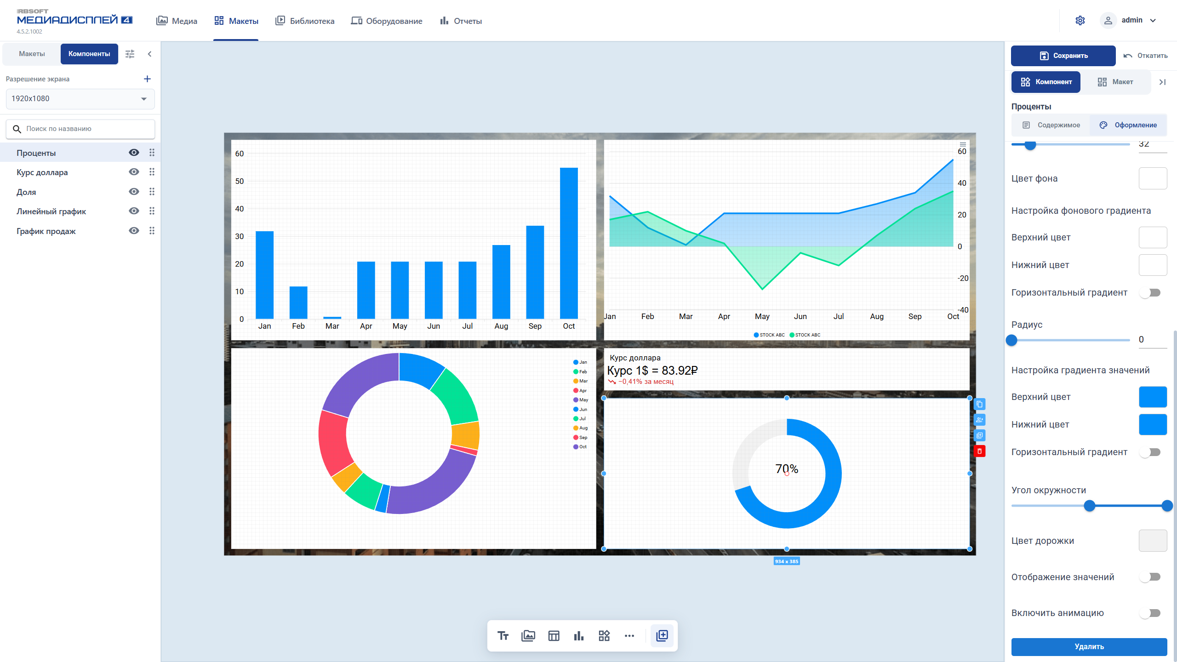Image resolution: width=1177 pixels, height=662 pixels.
Task: Click the Удалить button
Action: 1089,647
